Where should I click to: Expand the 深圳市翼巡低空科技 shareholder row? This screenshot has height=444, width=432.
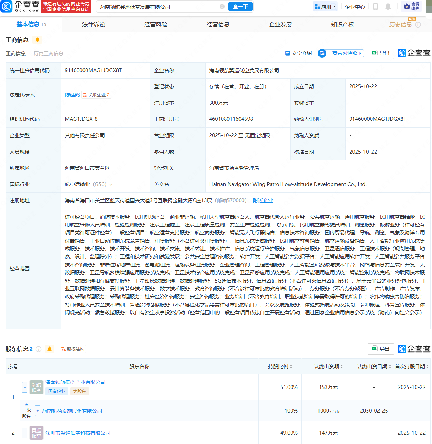click(x=25, y=433)
